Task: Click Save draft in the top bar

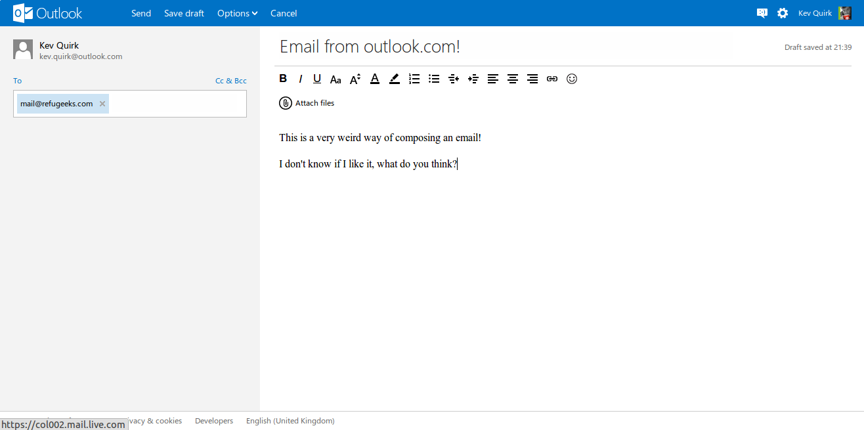Action: [184, 13]
